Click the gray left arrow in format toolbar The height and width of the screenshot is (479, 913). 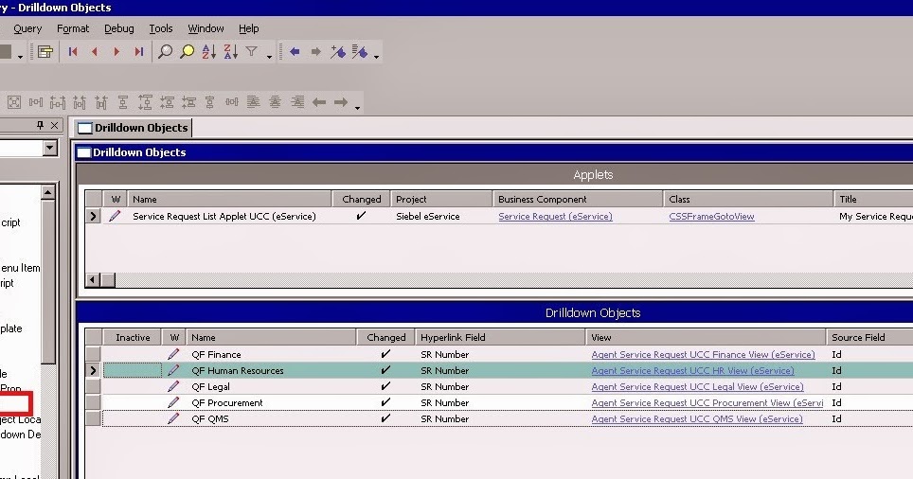tap(318, 102)
